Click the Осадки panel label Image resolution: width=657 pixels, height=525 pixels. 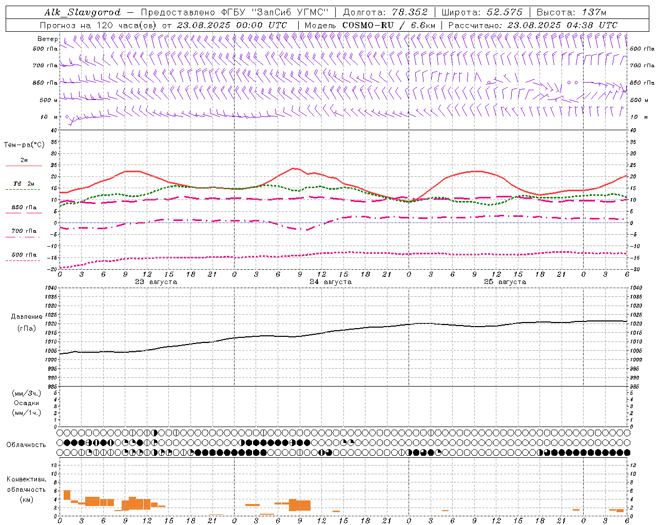27,403
